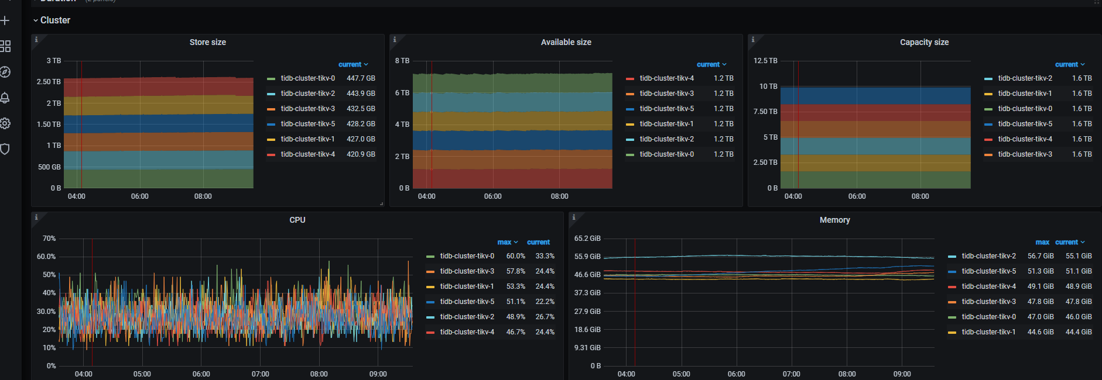Open the Configuration gear icon

(x=5, y=123)
